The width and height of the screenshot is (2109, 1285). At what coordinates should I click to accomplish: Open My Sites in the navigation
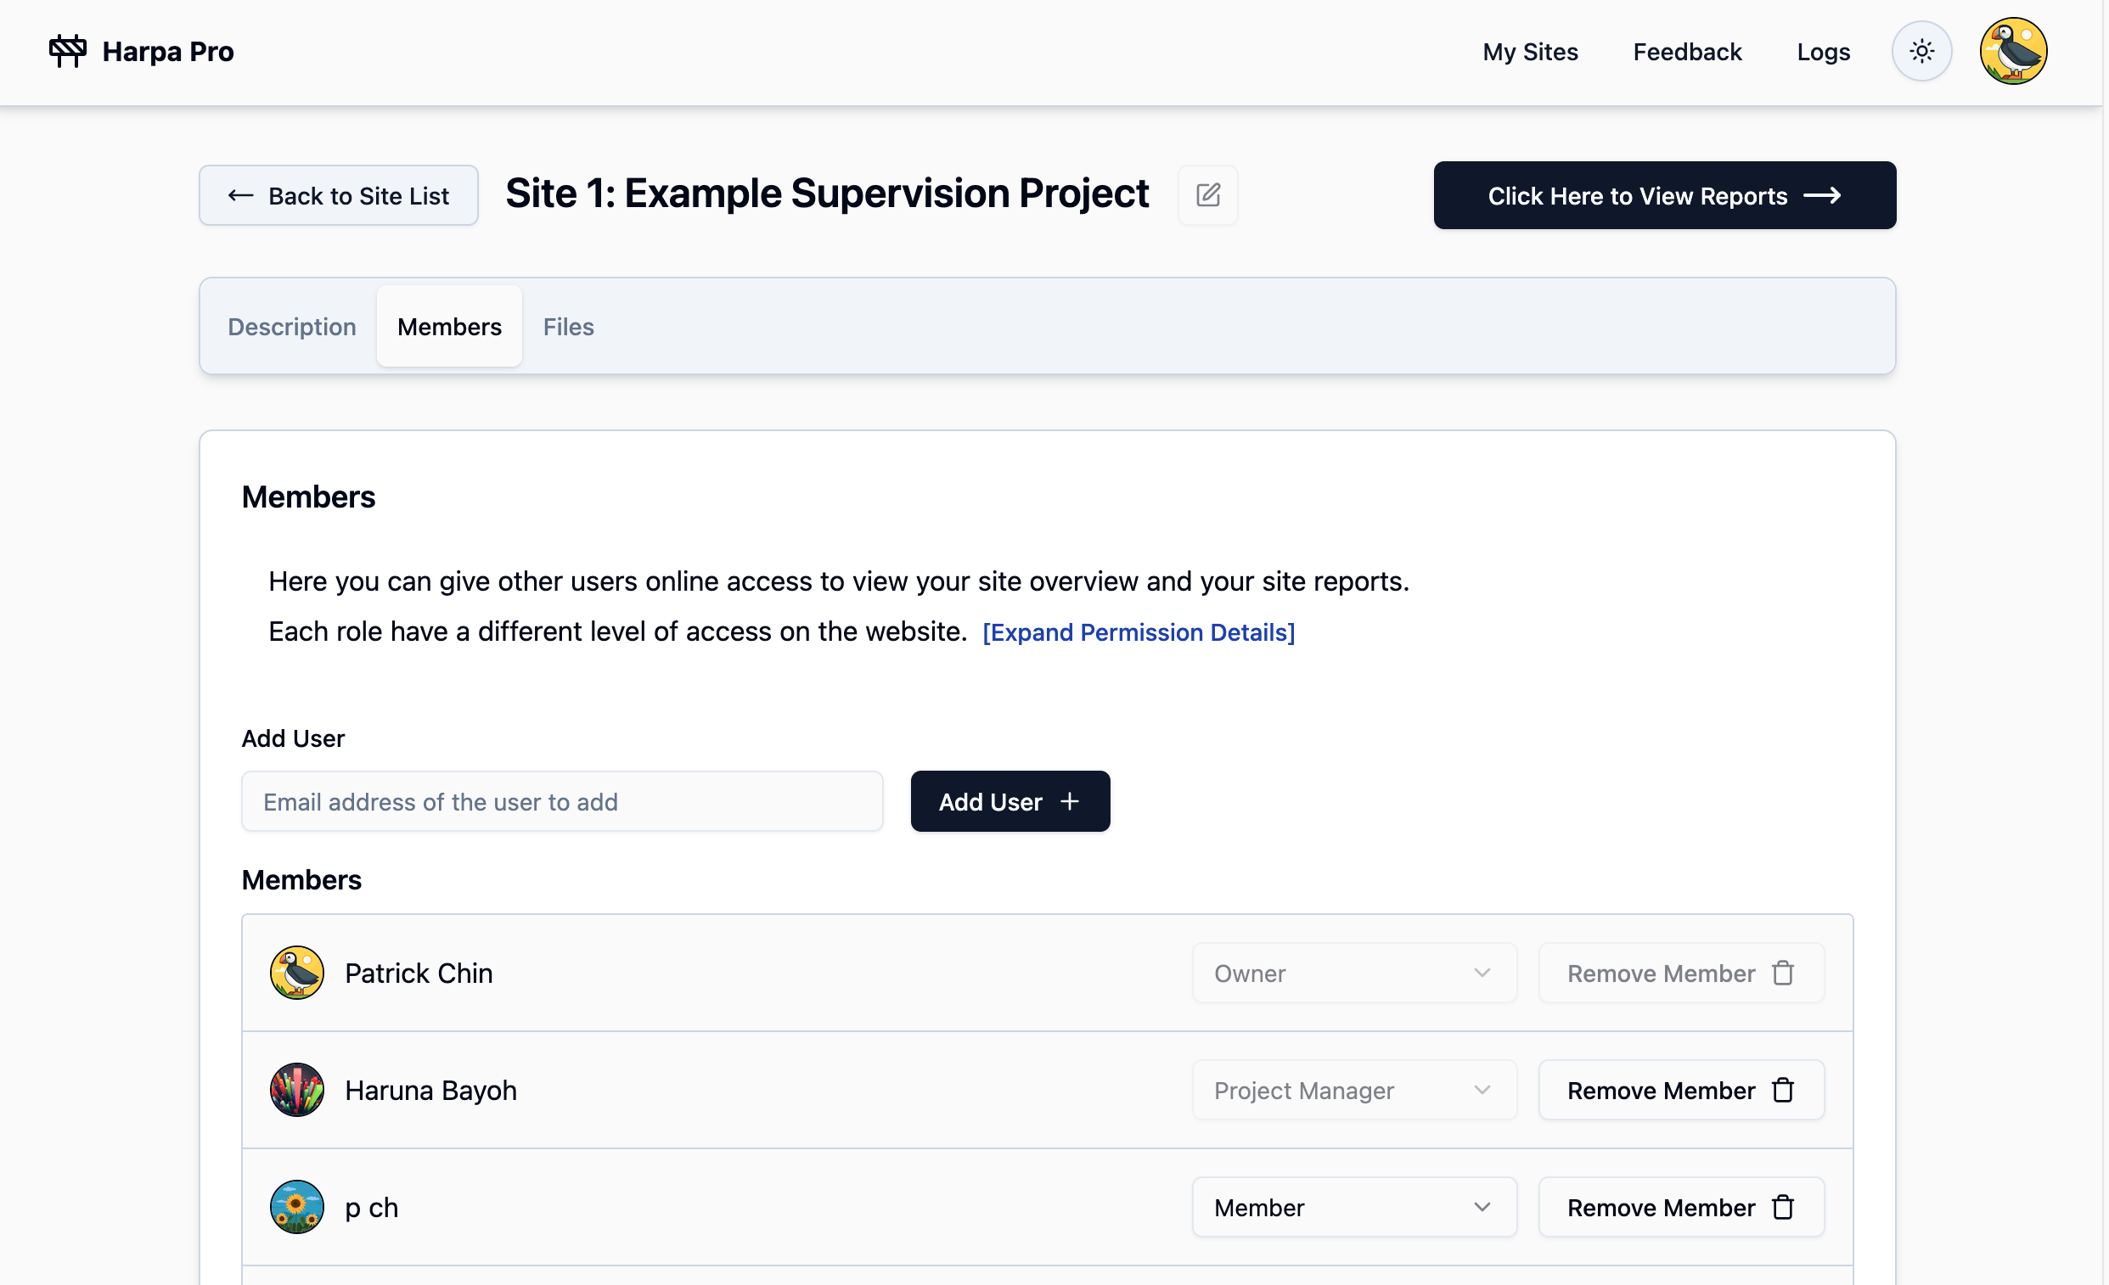click(x=1531, y=51)
